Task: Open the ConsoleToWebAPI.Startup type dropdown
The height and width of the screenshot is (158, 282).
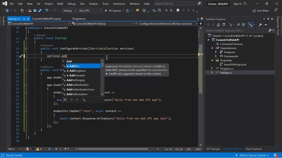Action: click(x=103, y=24)
